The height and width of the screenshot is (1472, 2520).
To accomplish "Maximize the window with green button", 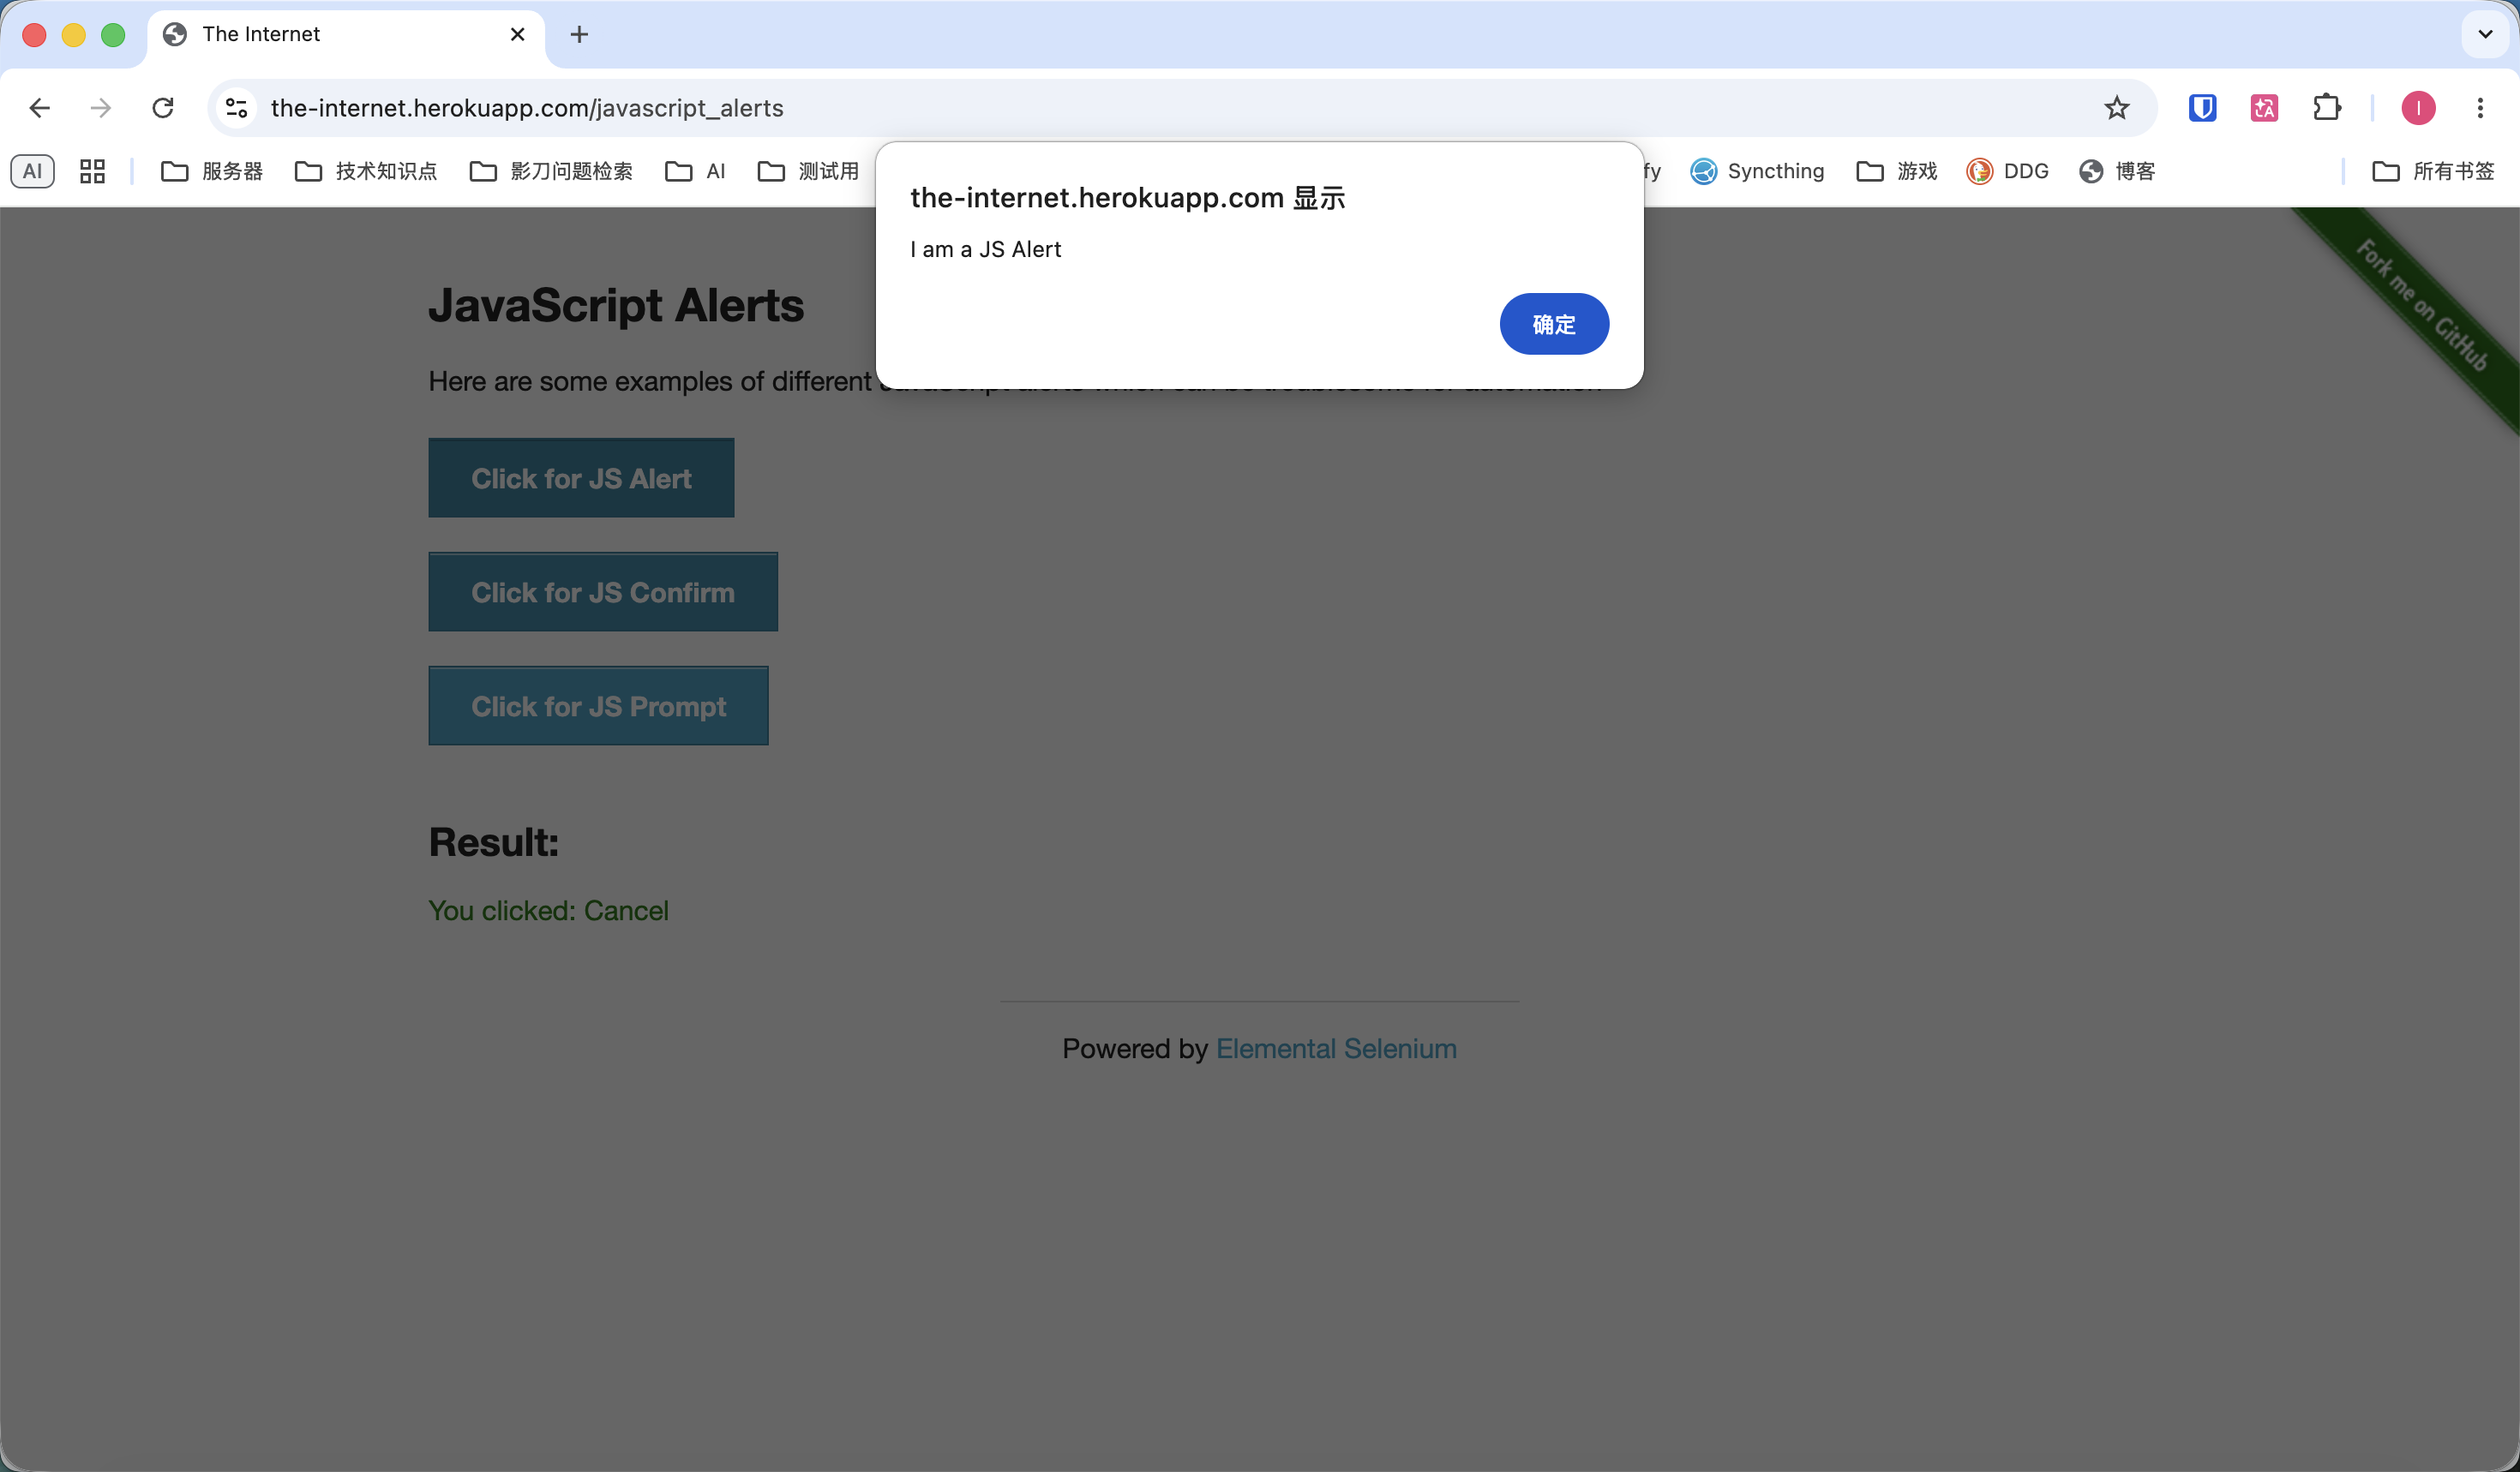I will coord(113,35).
